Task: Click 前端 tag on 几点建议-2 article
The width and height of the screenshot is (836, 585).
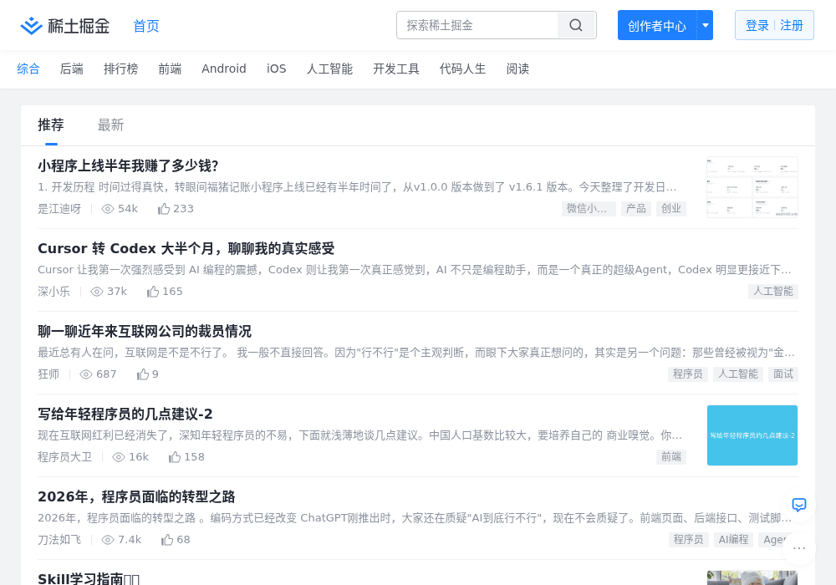Action: [671, 456]
